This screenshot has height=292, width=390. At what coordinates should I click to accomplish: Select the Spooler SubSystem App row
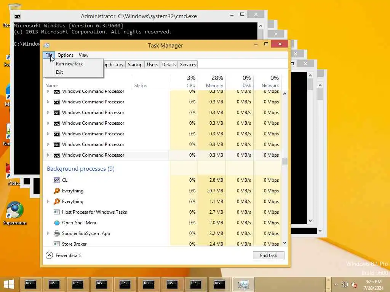(162, 233)
